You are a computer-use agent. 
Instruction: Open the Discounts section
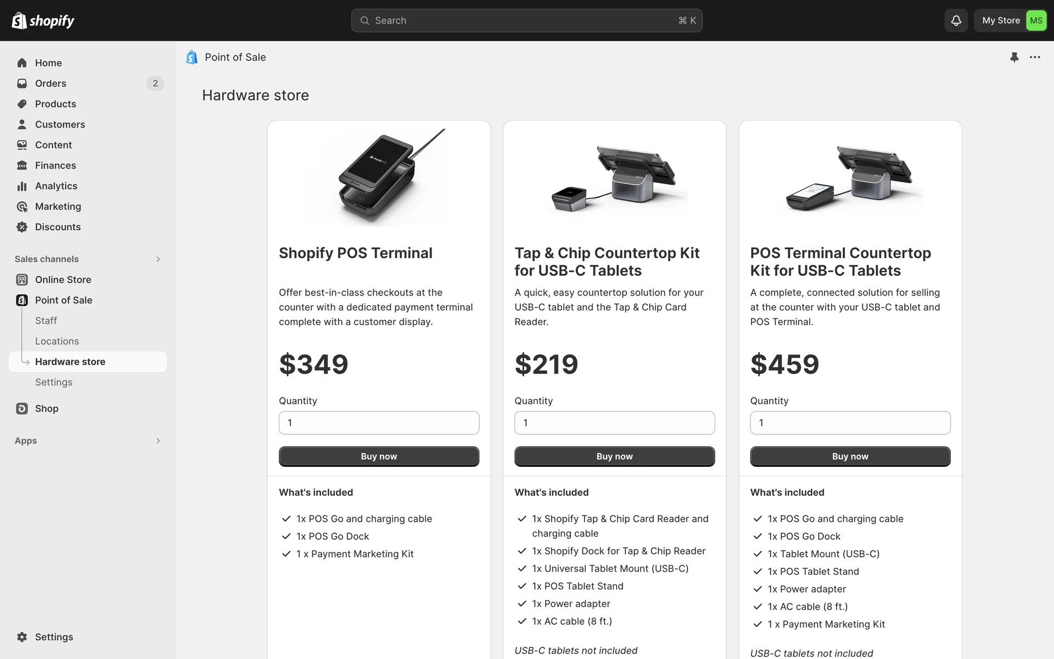58,227
